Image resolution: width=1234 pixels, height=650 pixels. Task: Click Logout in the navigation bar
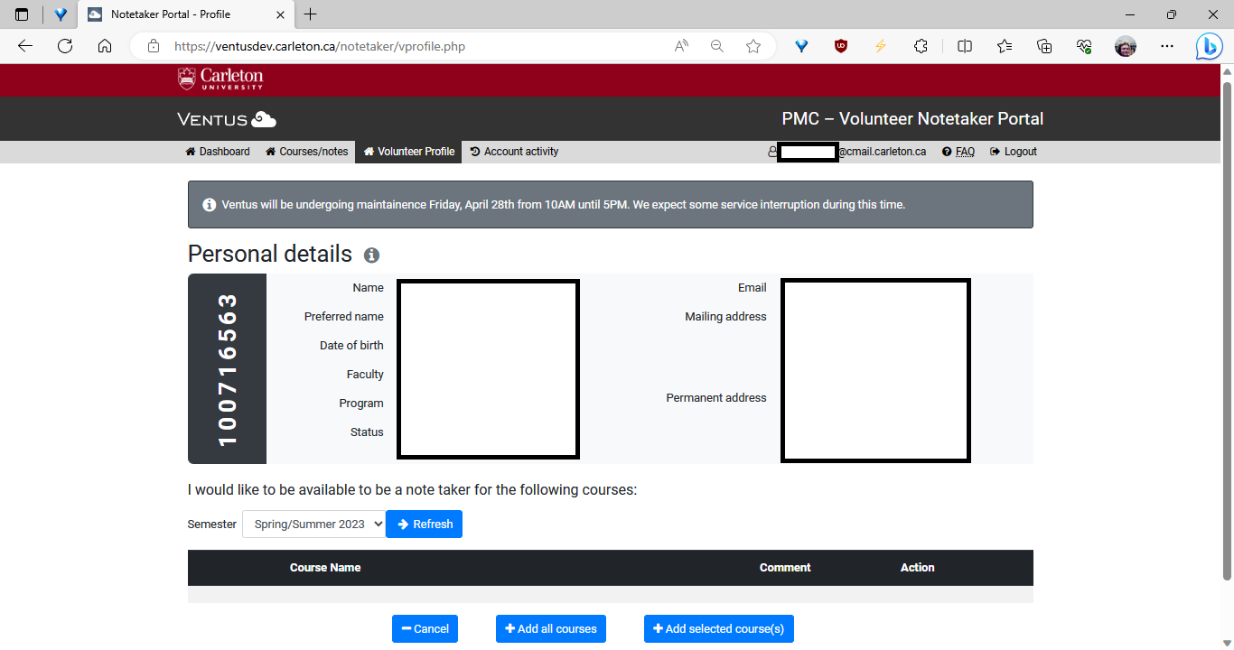(1013, 151)
